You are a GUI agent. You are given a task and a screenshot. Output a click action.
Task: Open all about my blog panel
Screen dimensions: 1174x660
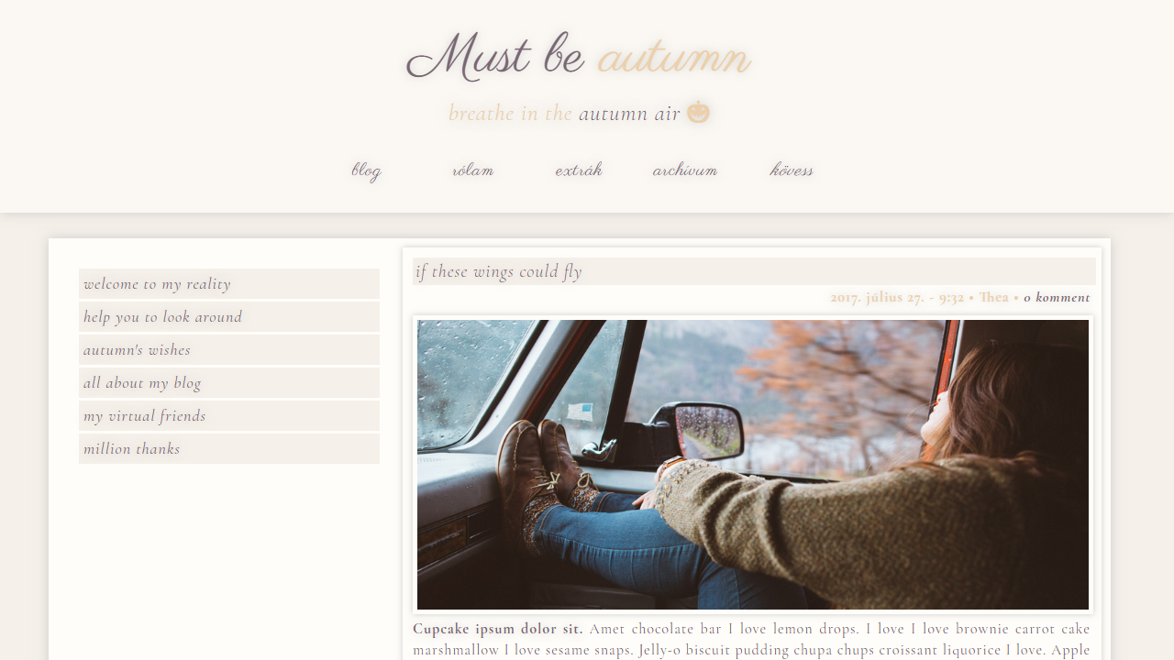pos(229,383)
